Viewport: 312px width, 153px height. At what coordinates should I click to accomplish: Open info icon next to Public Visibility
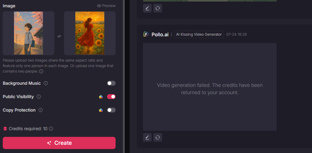coord(39,97)
